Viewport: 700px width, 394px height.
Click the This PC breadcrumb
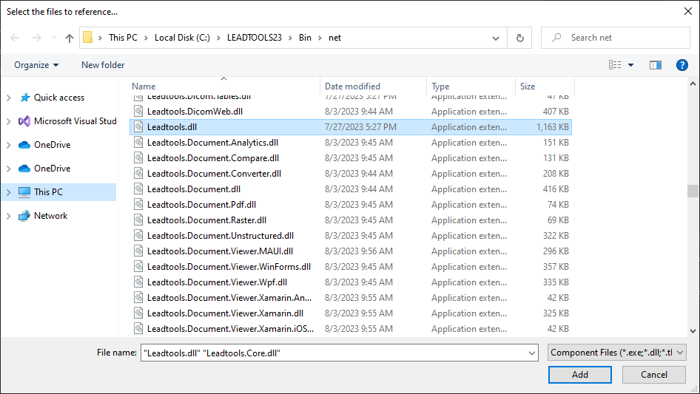tap(124, 38)
